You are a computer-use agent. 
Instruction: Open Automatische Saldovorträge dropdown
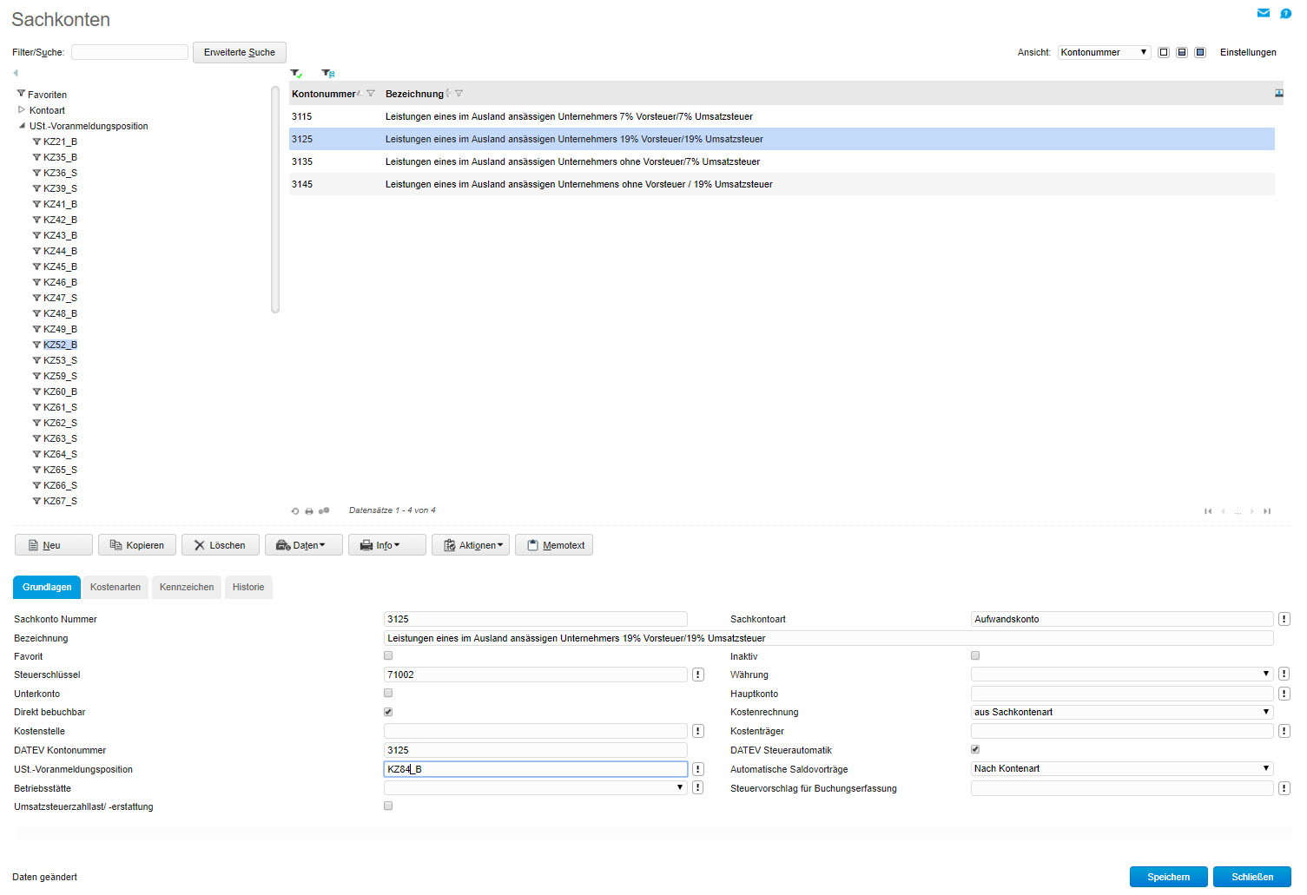point(1122,768)
